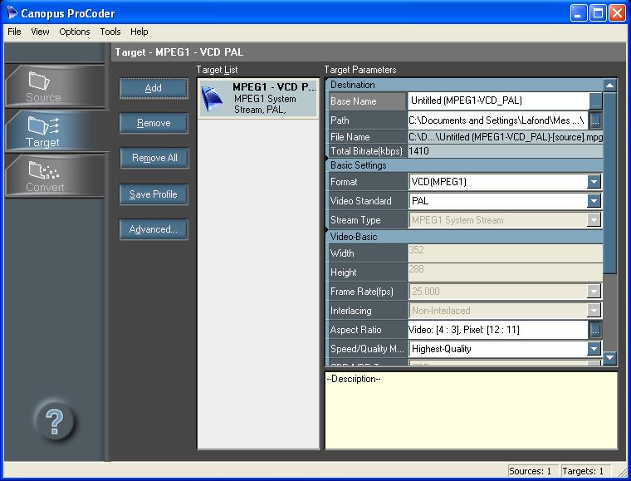Click the Aspect Ratio value field
The width and height of the screenshot is (631, 481).
tap(498, 330)
